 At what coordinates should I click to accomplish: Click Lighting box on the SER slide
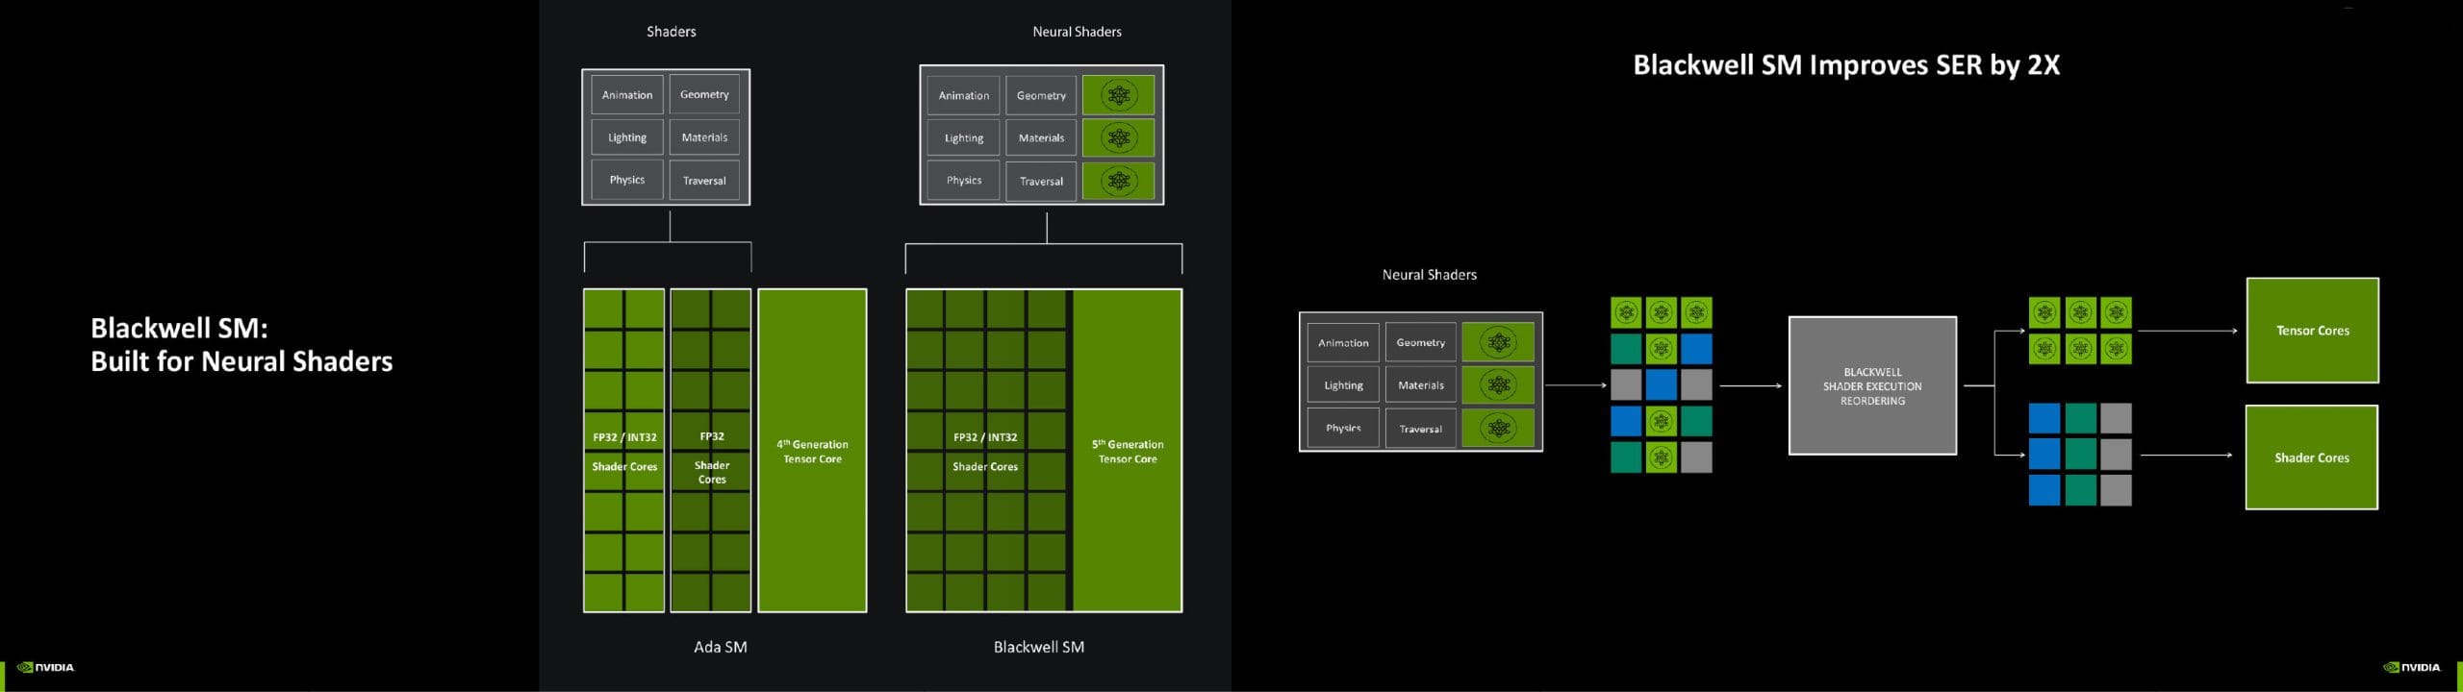click(x=1343, y=385)
